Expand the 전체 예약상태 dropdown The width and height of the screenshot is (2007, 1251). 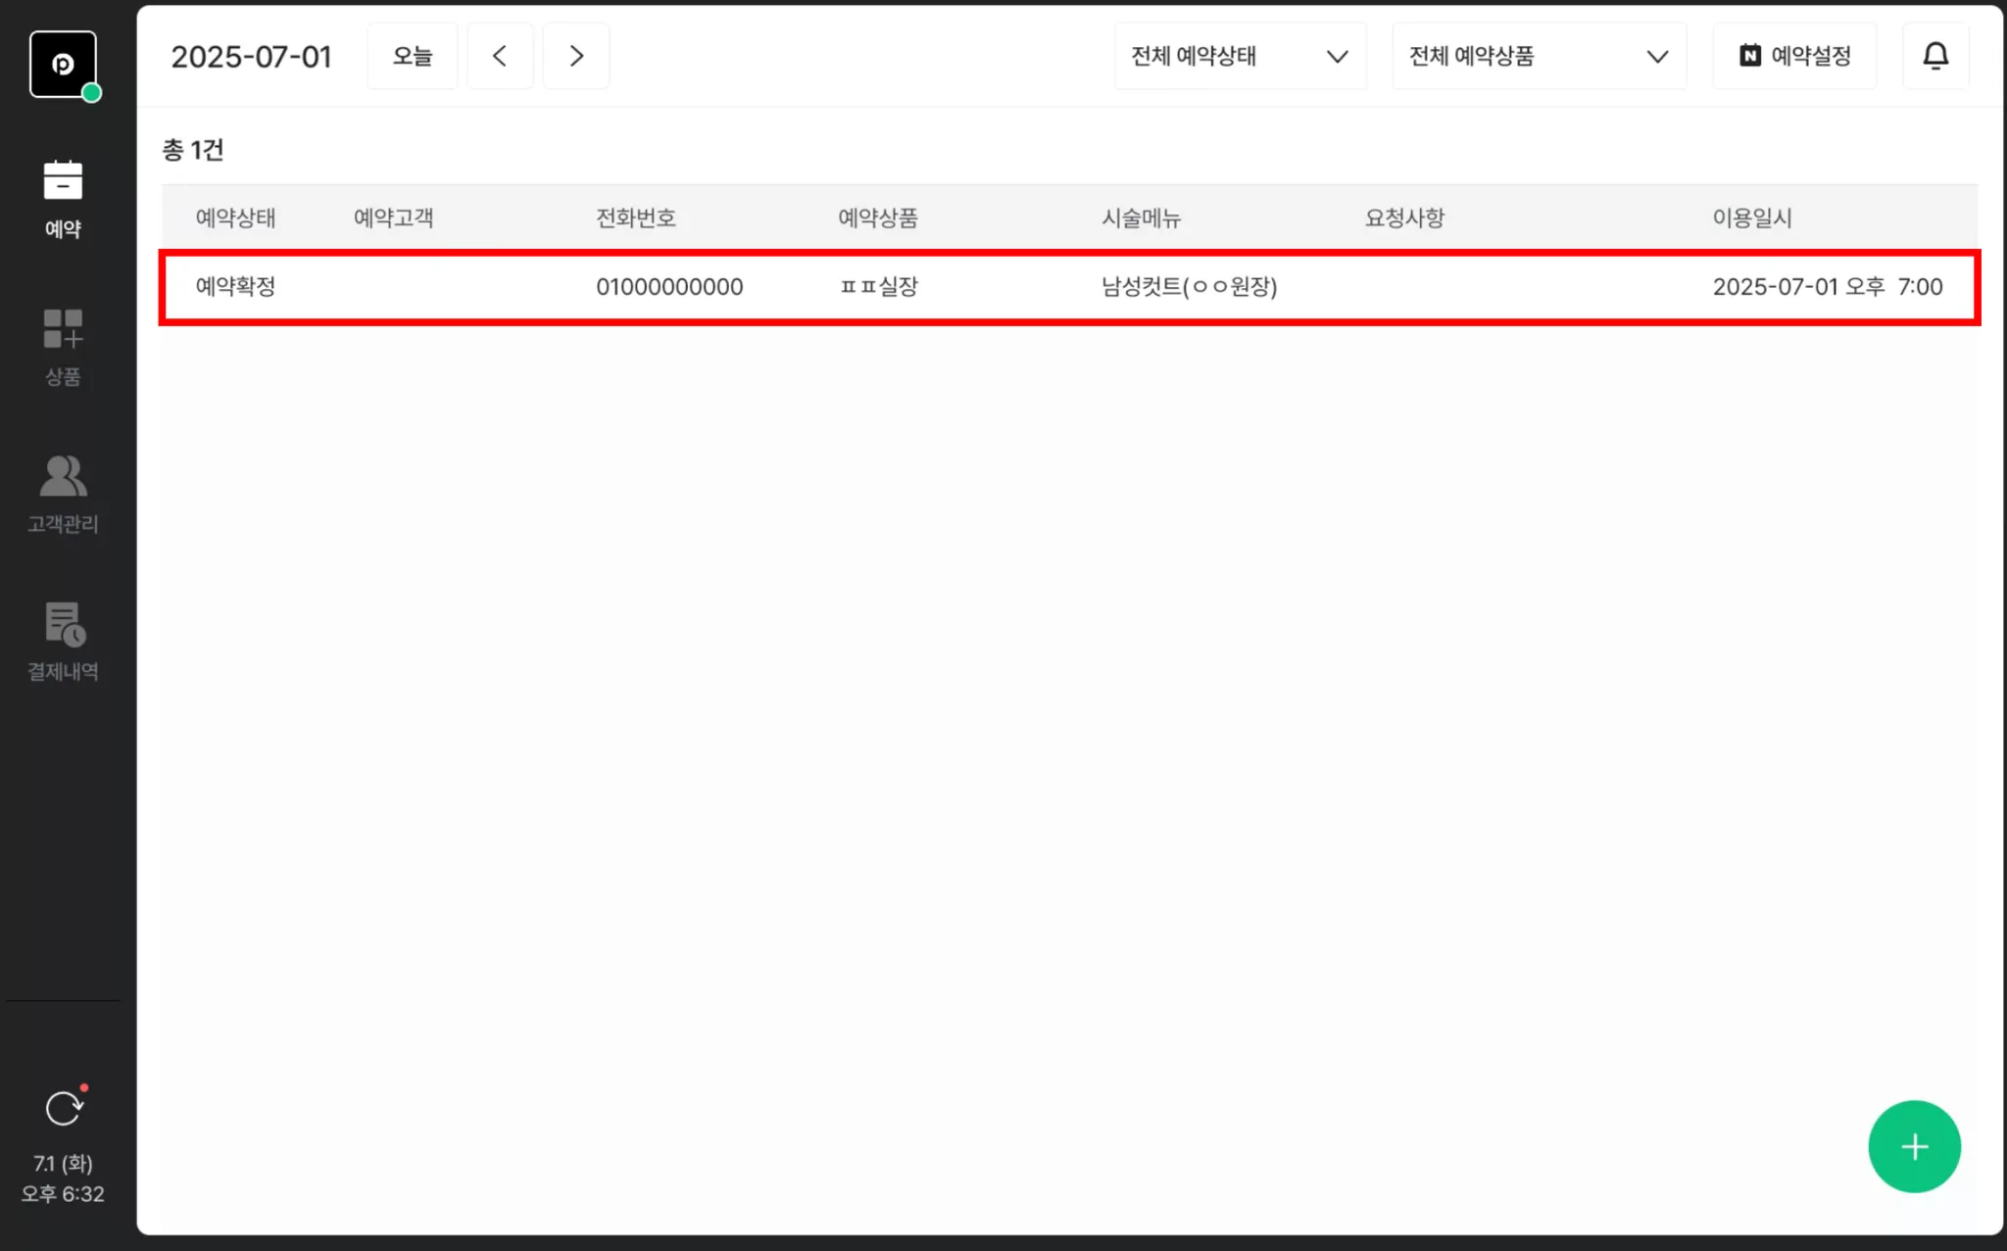tap(1240, 56)
